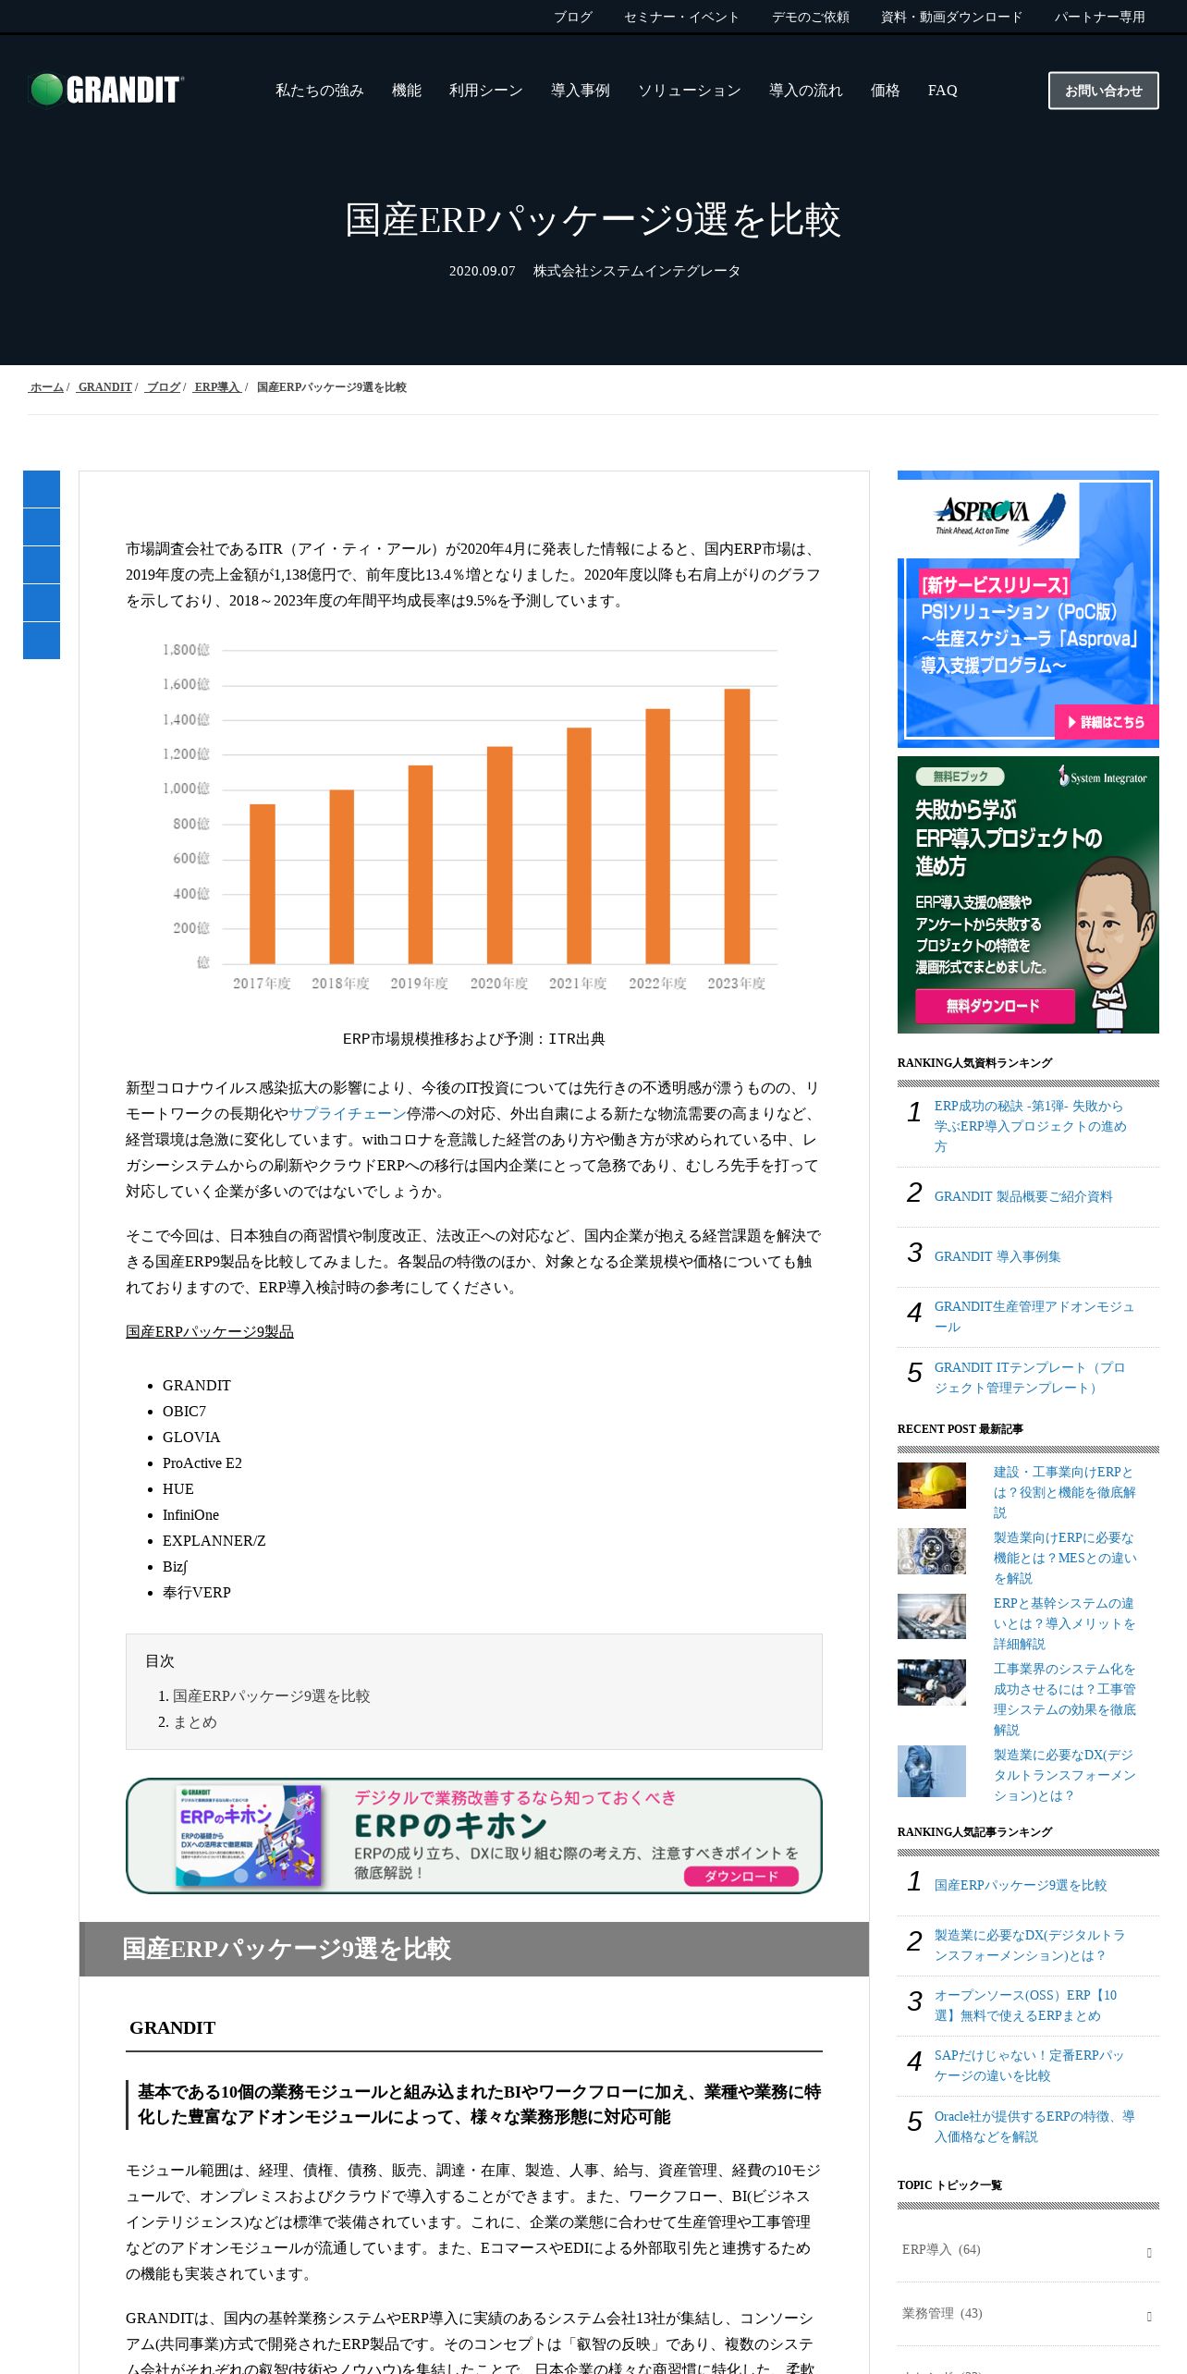Expand the 業務管理 topic arrow
The image size is (1187, 2374).
coord(1149,2317)
